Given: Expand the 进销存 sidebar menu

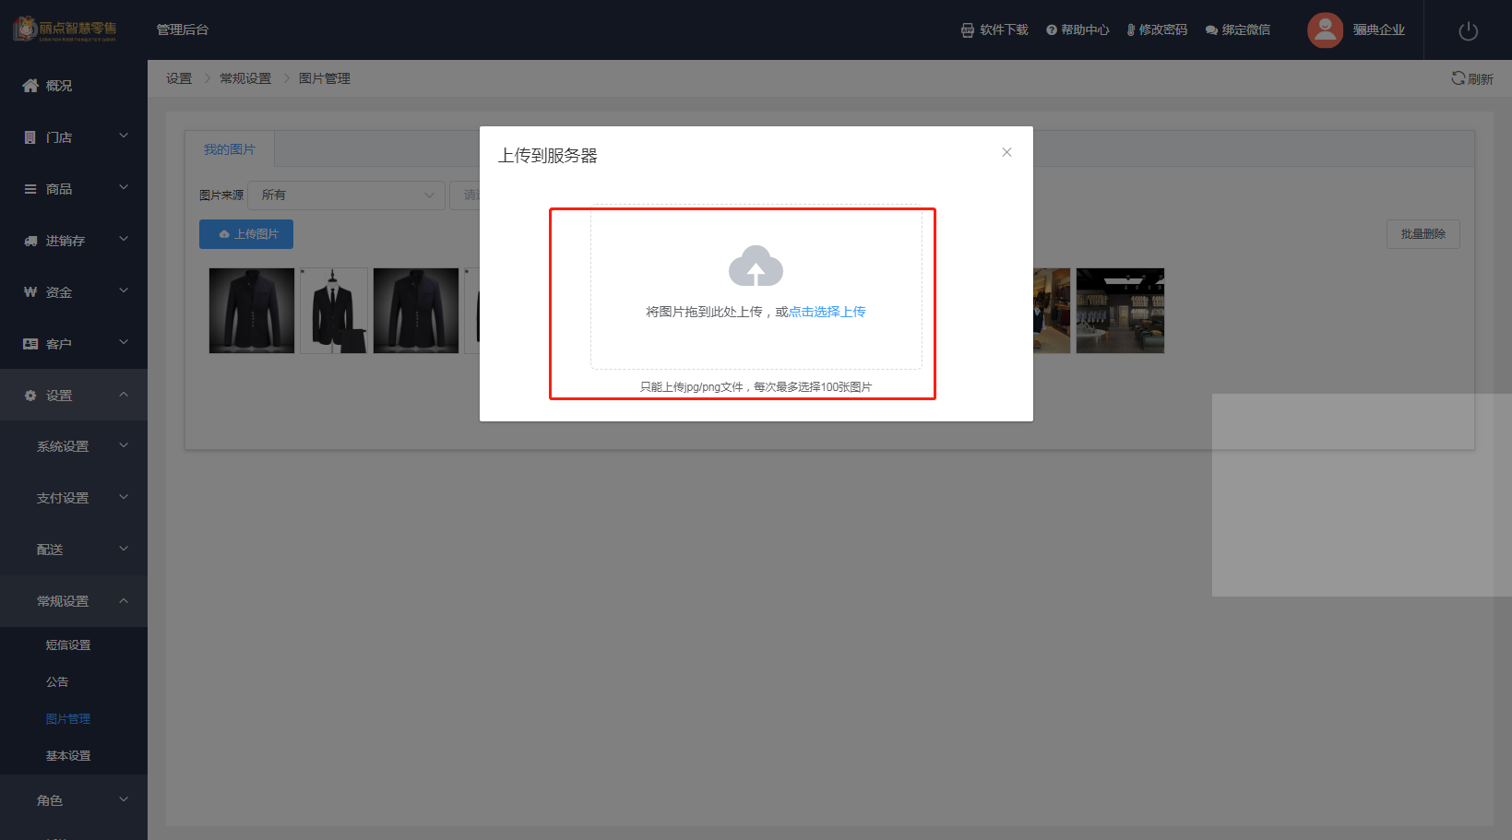Looking at the screenshot, I should pyautogui.click(x=74, y=241).
